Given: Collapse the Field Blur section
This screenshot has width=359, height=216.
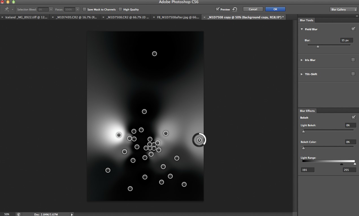Looking at the screenshot, I should coord(302,29).
